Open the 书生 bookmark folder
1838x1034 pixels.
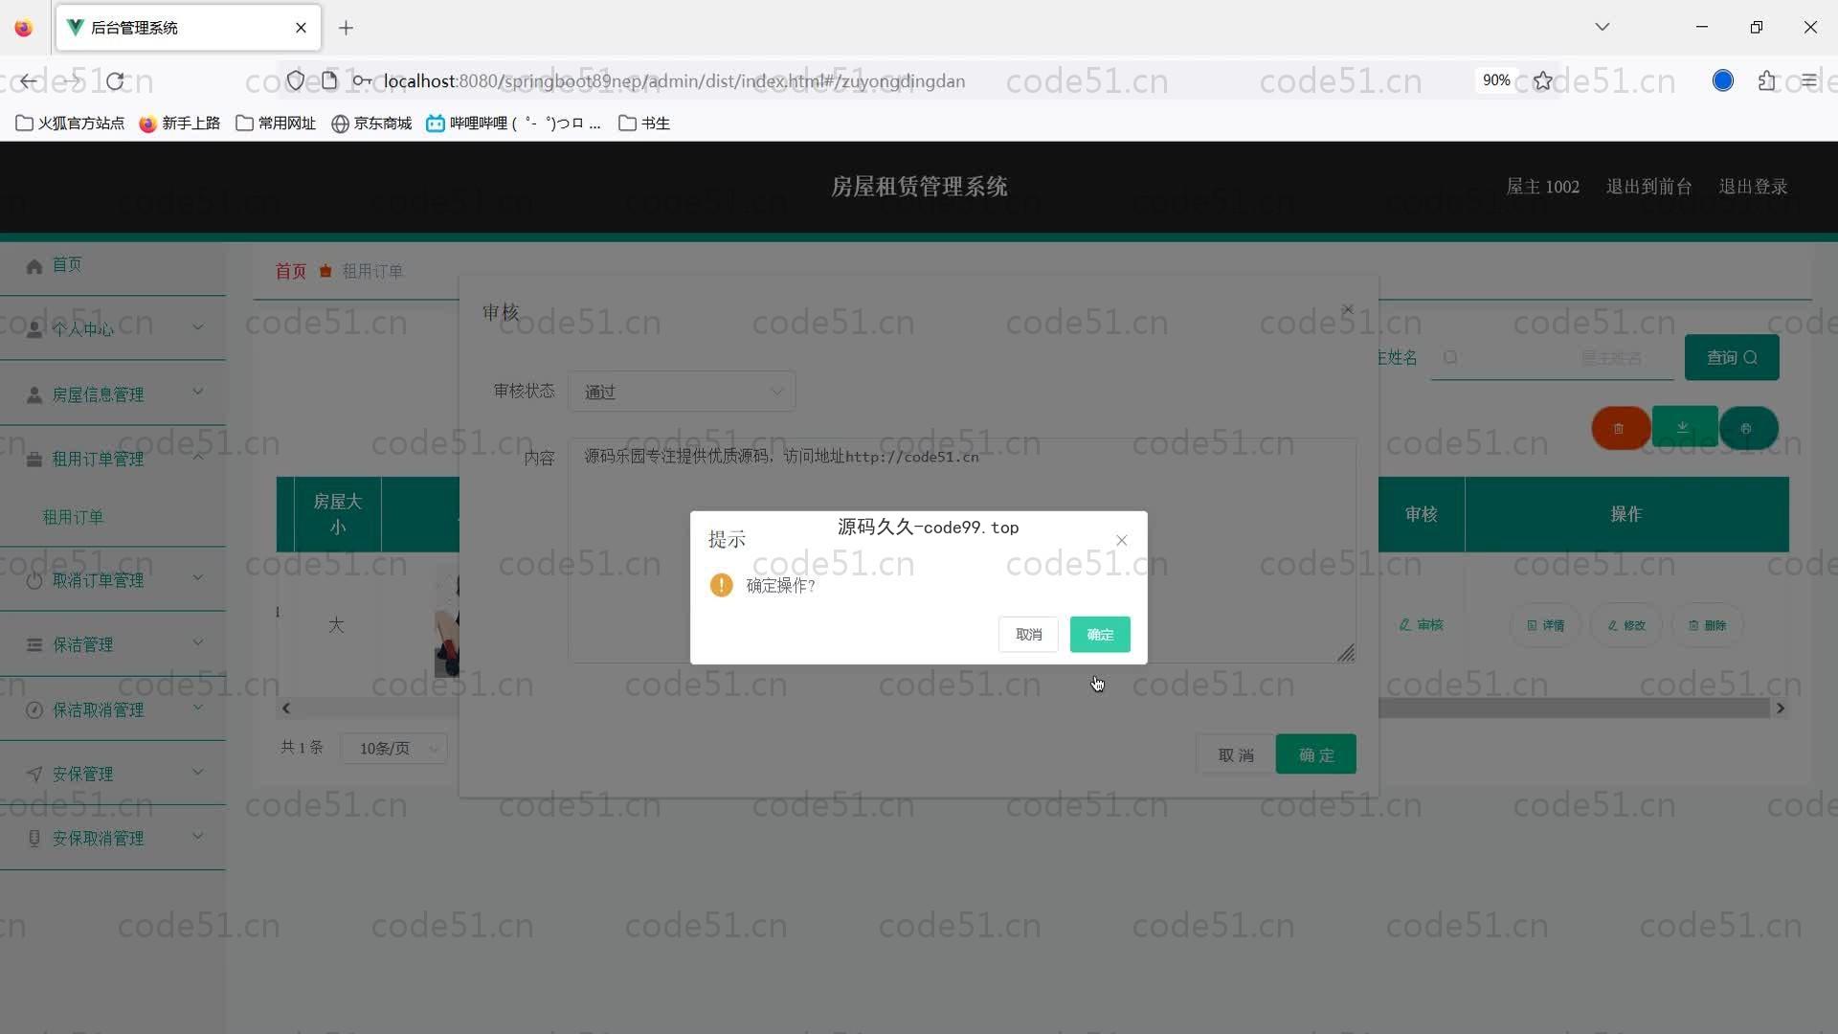(x=644, y=124)
